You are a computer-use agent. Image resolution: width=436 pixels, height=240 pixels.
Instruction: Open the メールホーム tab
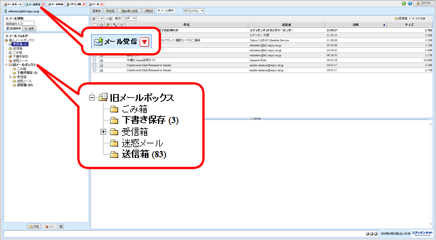click(13, 4)
